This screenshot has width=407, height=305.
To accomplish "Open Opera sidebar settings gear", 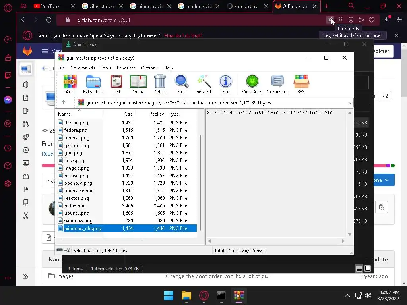I will pos(8,183).
